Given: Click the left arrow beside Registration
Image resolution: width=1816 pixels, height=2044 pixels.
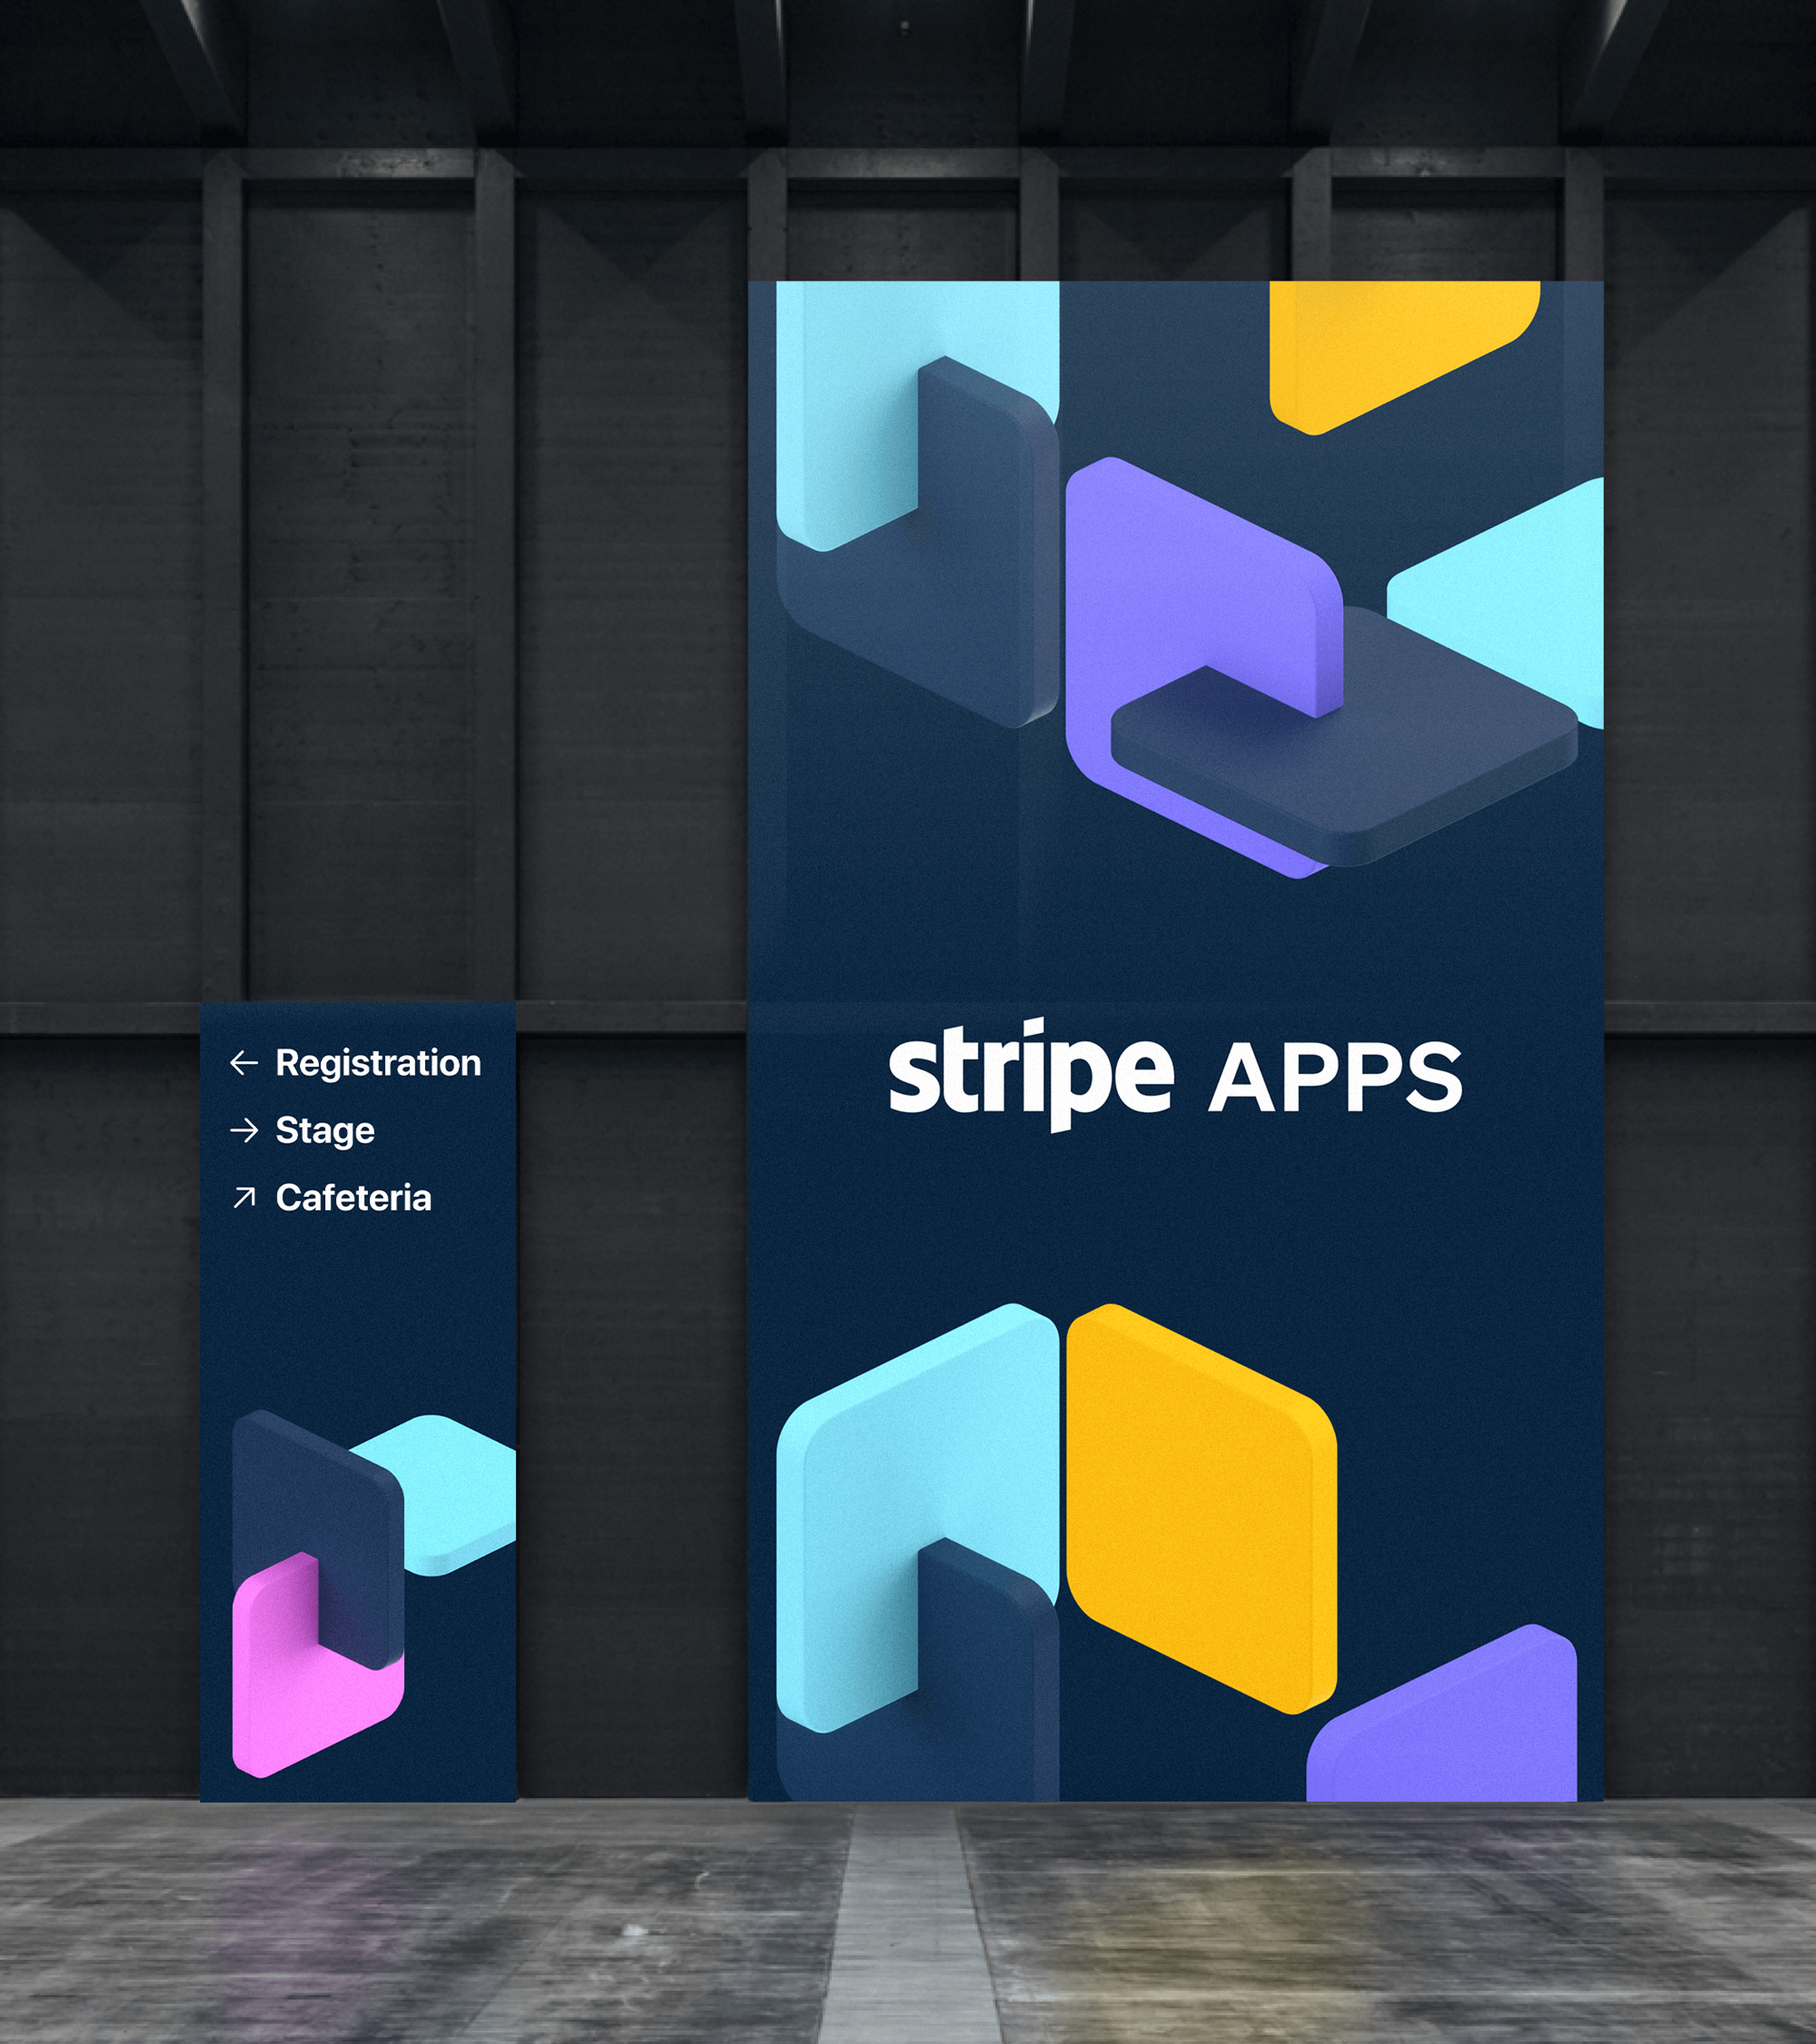Looking at the screenshot, I should 244,1063.
